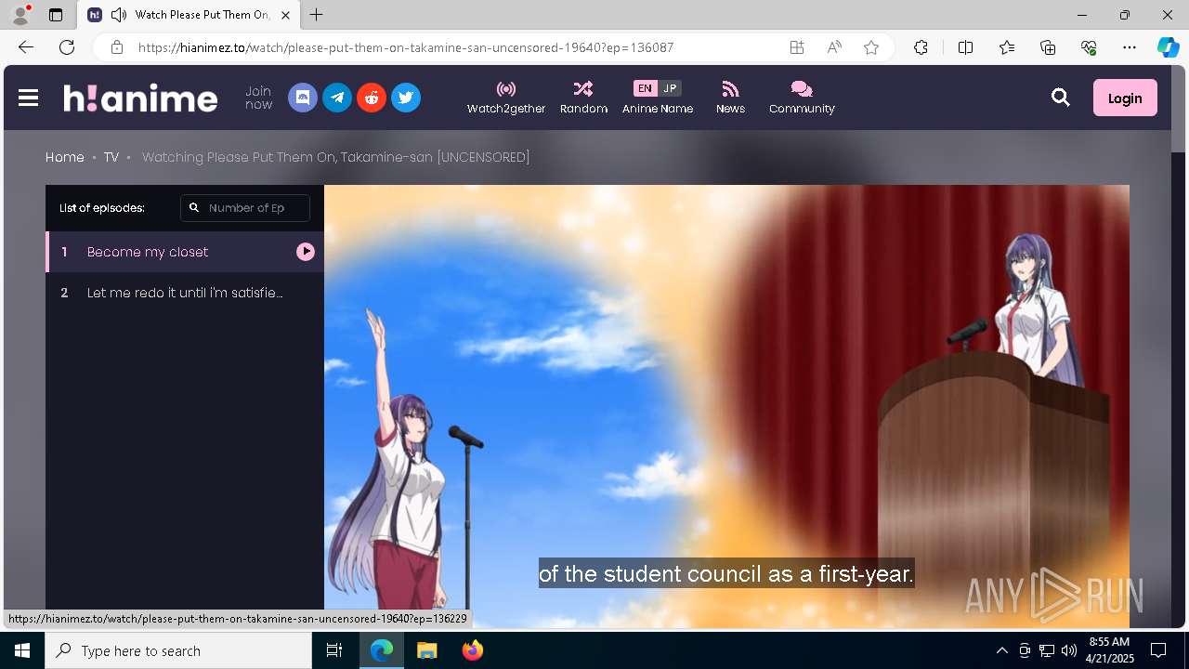Open the Twitter join link icon

click(x=406, y=98)
